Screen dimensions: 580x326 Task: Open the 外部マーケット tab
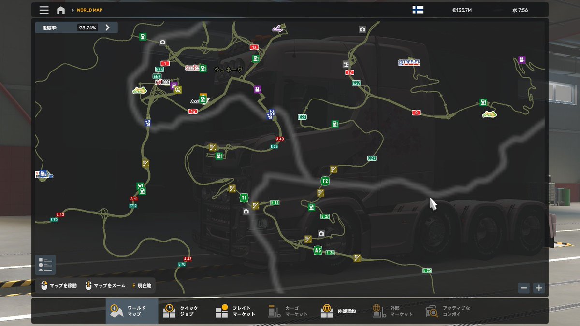[x=393, y=311]
